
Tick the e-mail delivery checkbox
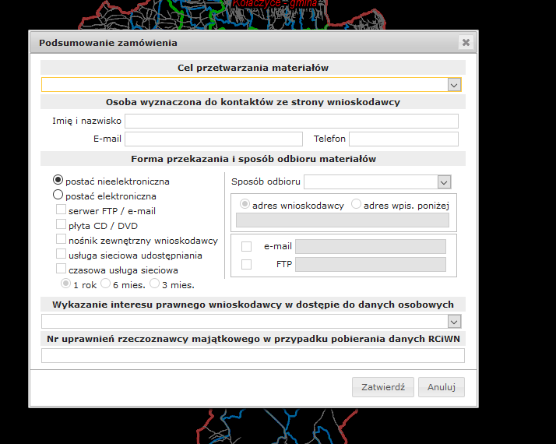pyautogui.click(x=246, y=246)
